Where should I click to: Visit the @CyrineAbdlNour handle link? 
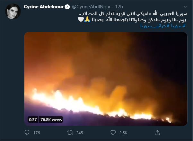click(91, 7)
